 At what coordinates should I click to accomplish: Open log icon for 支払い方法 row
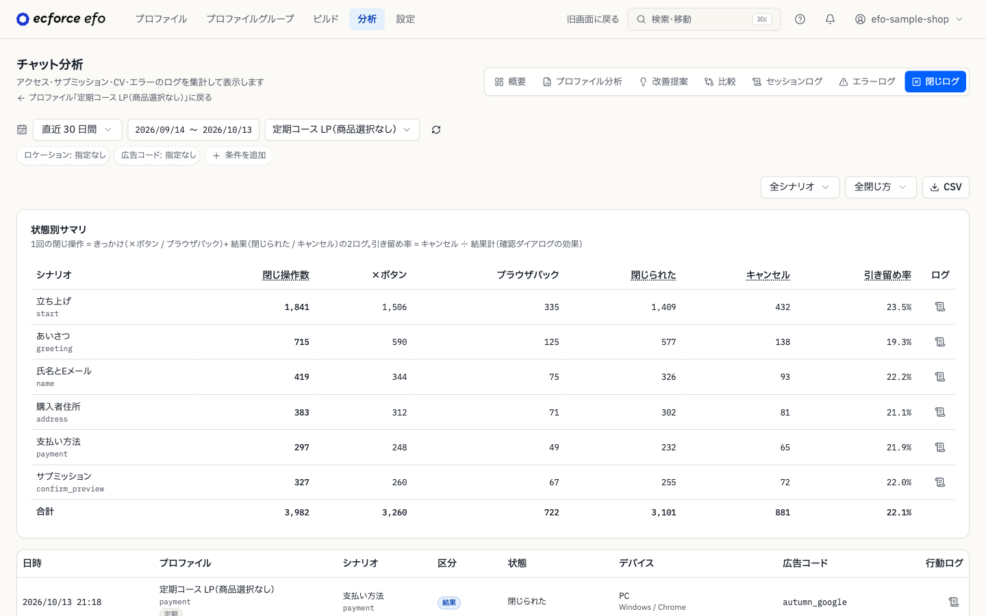click(940, 447)
